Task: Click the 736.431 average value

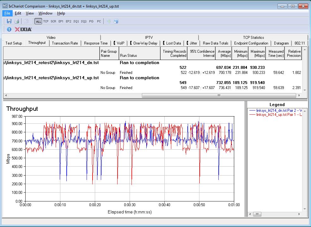Action: coord(225,88)
